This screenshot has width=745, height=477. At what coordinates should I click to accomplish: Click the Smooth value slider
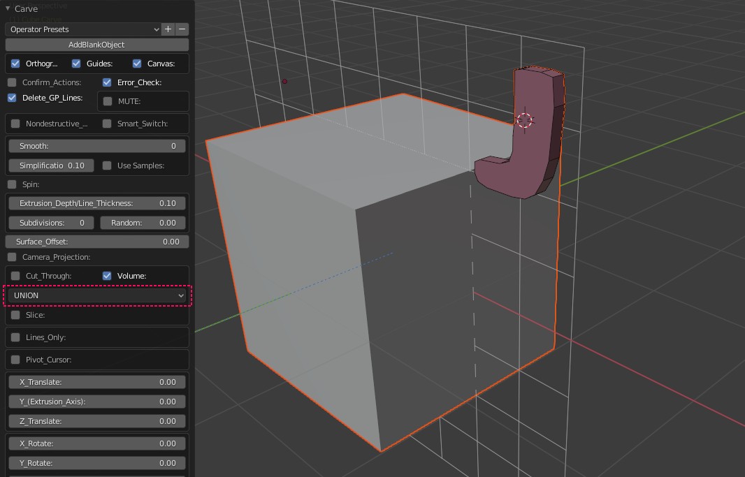click(97, 146)
